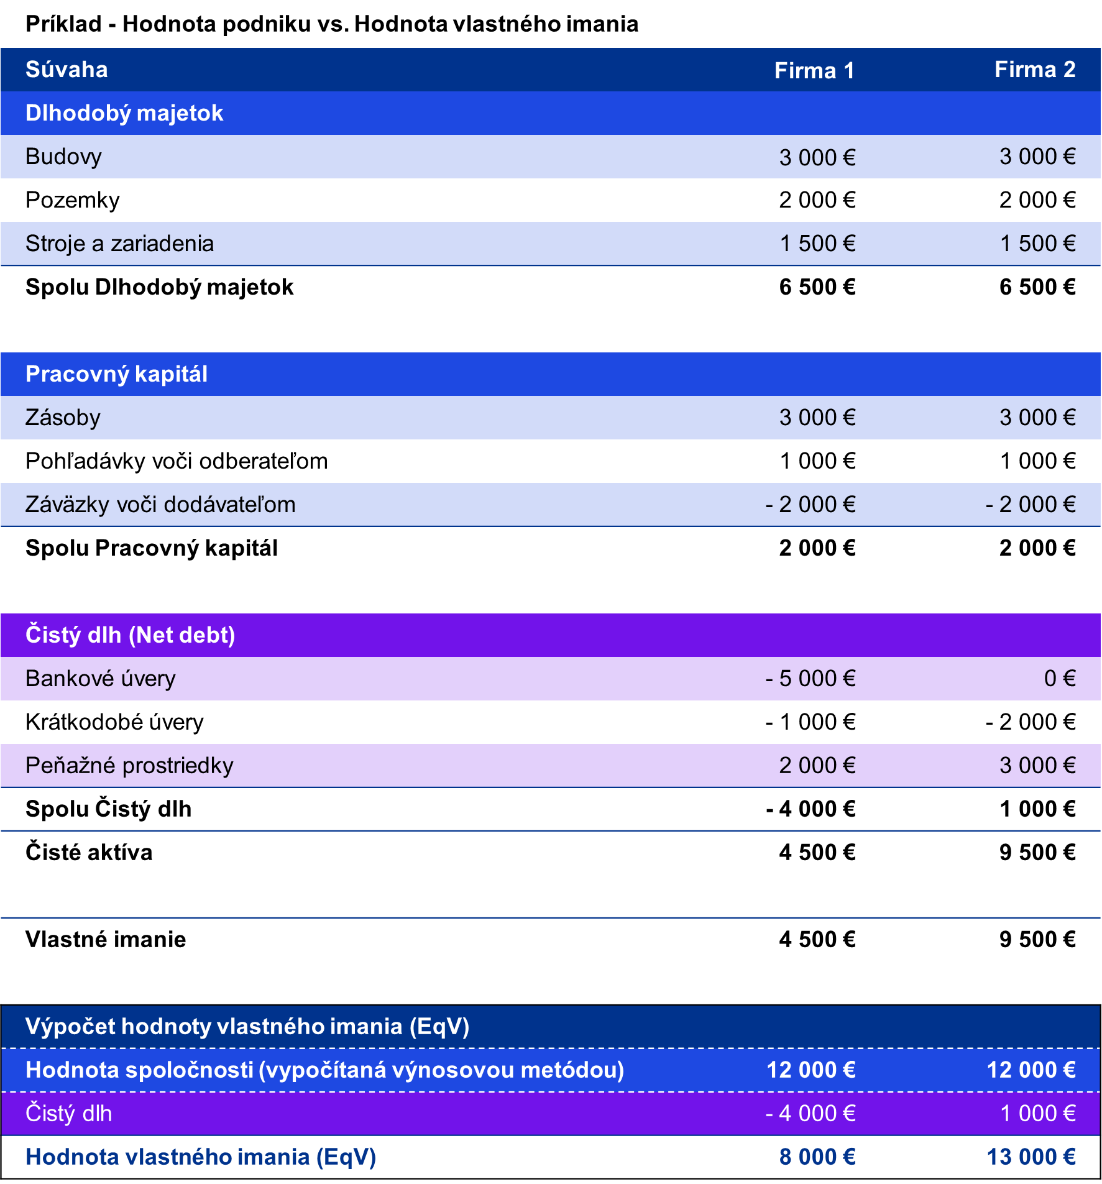Select the Dlhodobý majetok section heading
The height and width of the screenshot is (1184, 1102).
click(x=124, y=113)
